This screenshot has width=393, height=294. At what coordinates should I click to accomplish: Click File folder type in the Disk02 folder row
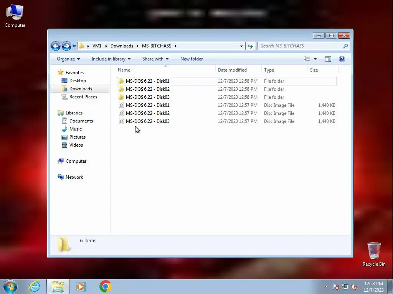[x=274, y=89]
